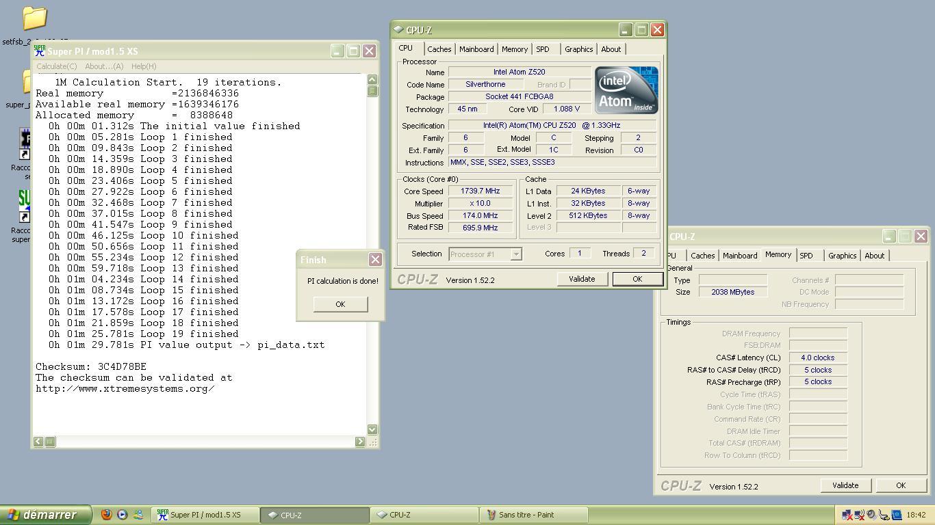Viewport: 935px width, 525px height.
Task: Click the blue CPU-Z tray icon beside clock
Action: (x=897, y=515)
